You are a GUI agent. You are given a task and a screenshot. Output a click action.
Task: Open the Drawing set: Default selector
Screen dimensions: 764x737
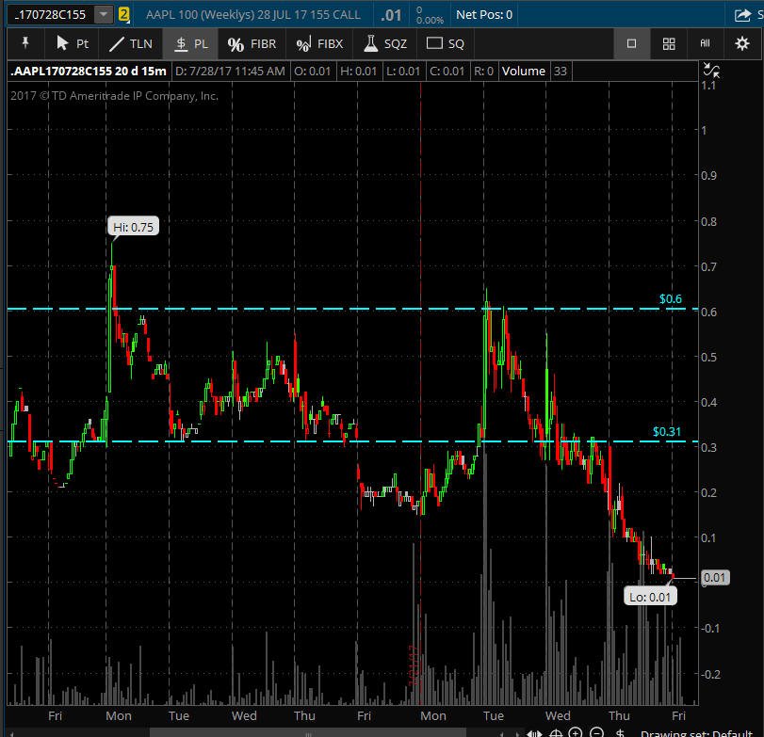[x=696, y=733]
